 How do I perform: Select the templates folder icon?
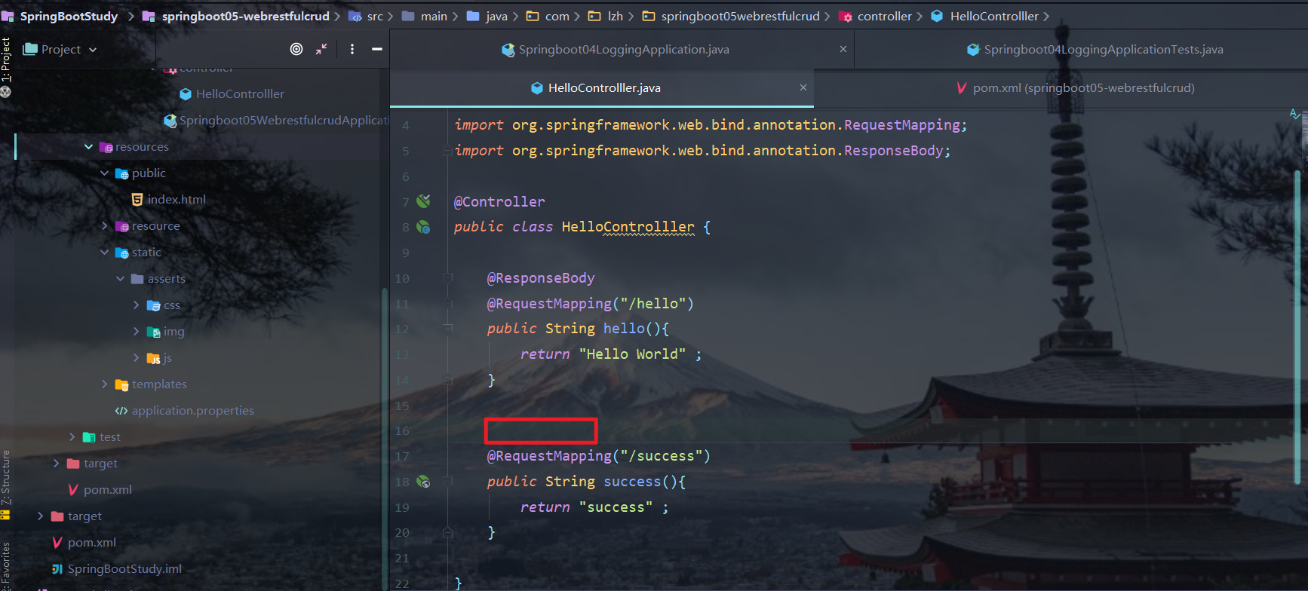(x=121, y=384)
